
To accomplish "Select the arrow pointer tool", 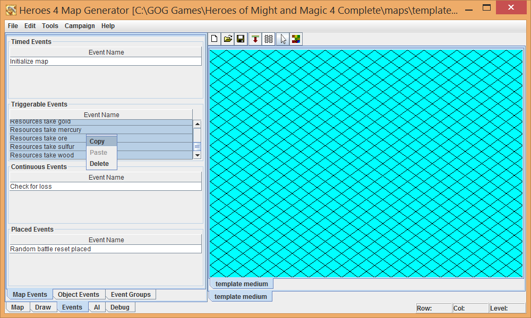I will click(283, 39).
